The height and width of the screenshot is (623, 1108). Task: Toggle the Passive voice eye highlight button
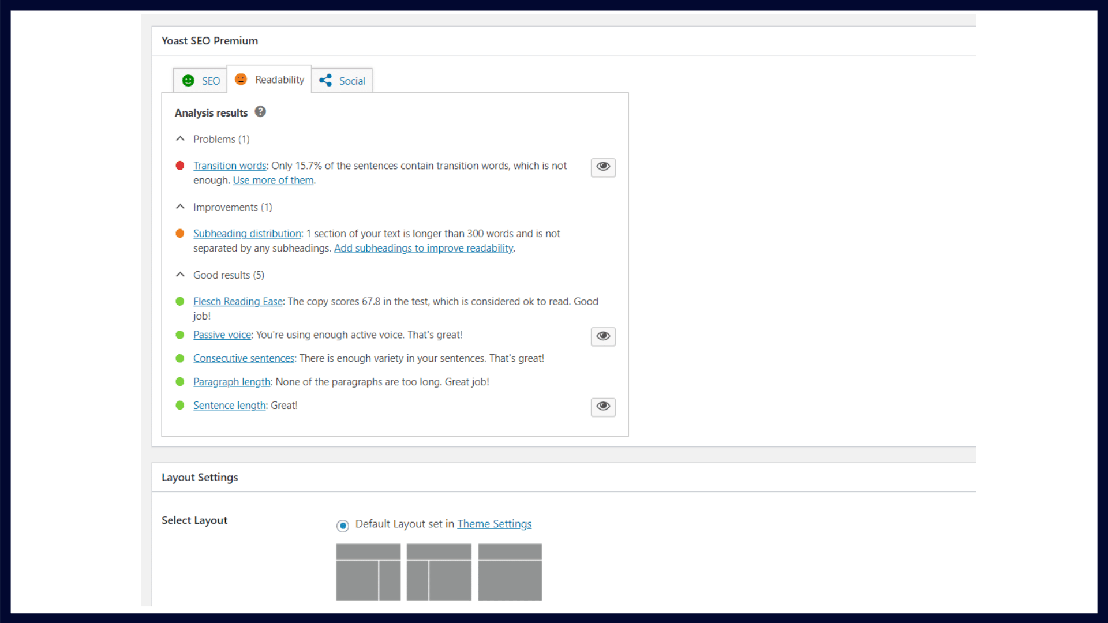tap(603, 336)
